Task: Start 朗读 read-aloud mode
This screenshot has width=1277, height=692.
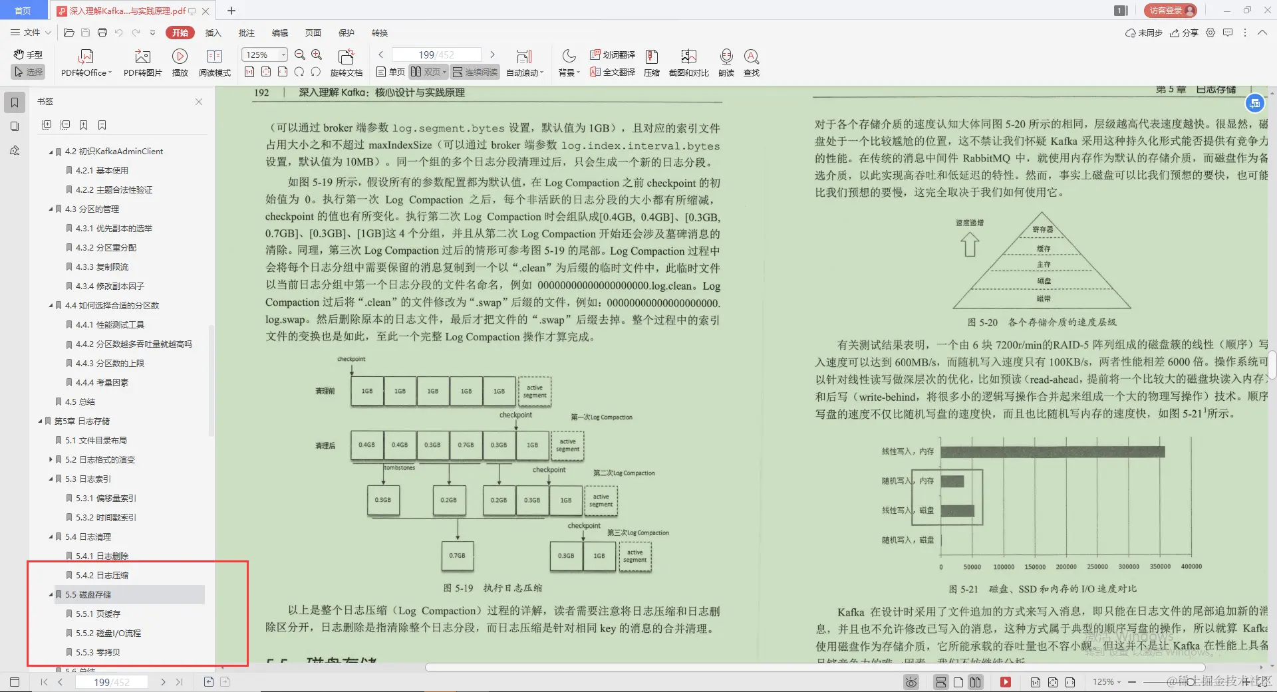Action: pos(726,62)
